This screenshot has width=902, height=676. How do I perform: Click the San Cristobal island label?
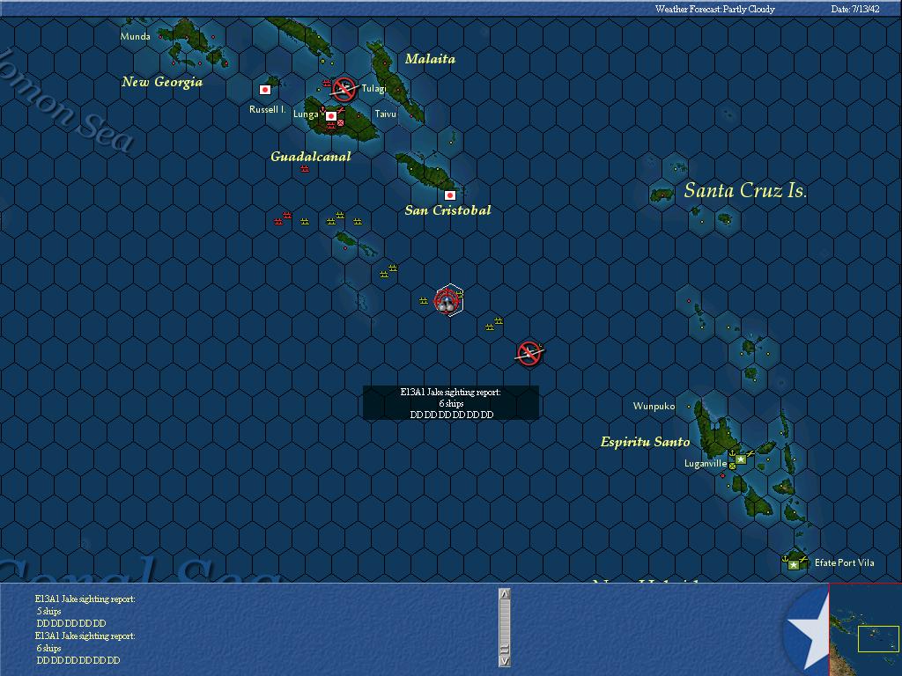[x=447, y=210]
